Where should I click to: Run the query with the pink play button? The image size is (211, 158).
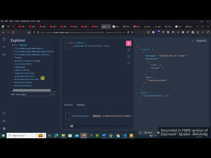point(129,43)
